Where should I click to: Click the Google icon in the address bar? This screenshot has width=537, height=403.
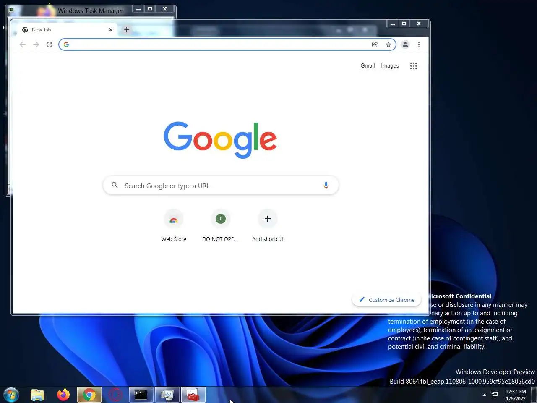point(66,44)
